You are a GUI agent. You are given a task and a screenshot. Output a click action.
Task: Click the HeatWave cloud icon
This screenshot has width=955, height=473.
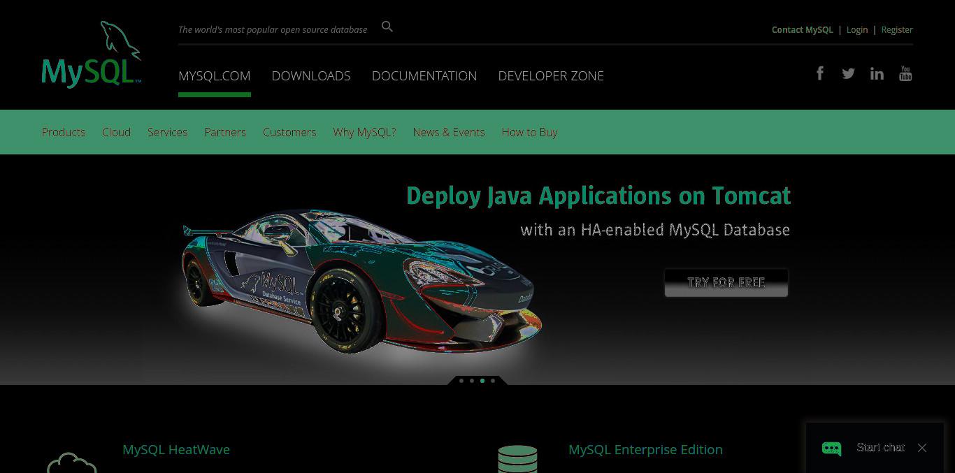click(x=72, y=463)
